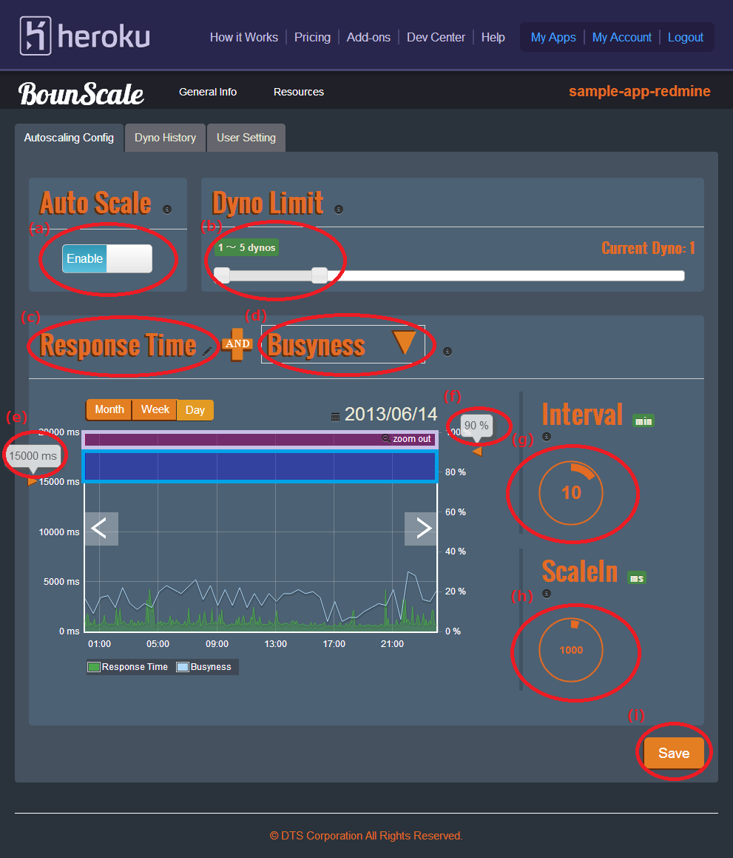Click the pencil edit icon after Response Time

(207, 352)
